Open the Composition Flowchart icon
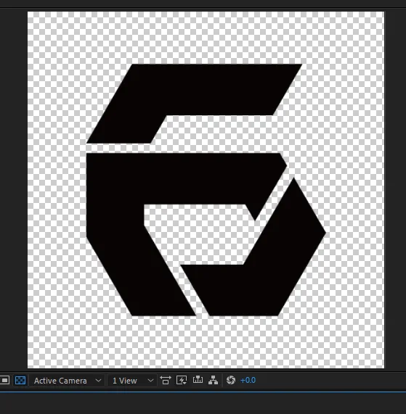The width and height of the screenshot is (406, 414). point(214,381)
